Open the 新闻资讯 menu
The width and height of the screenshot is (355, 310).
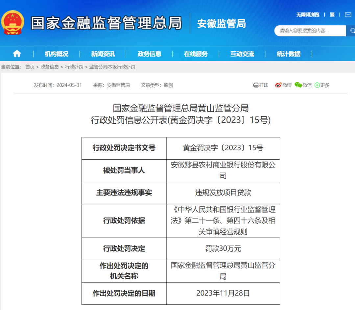103,54
